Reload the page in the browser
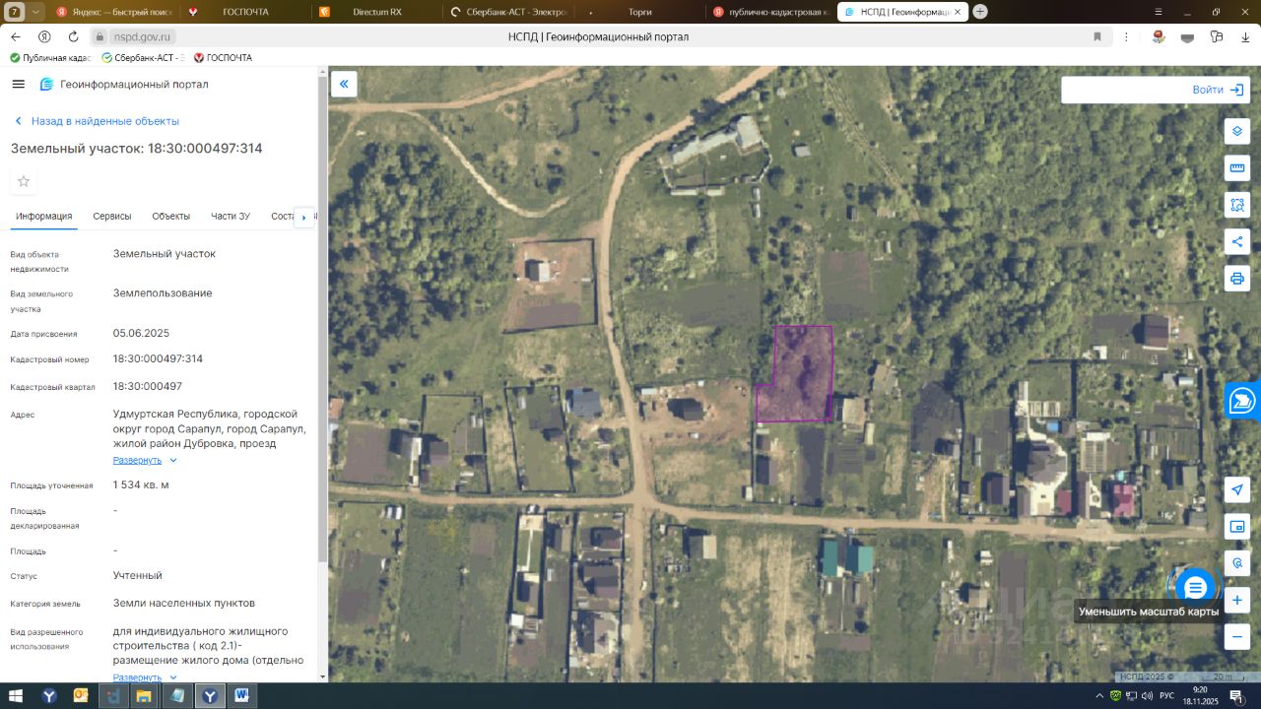The height and width of the screenshot is (709, 1261). click(73, 36)
